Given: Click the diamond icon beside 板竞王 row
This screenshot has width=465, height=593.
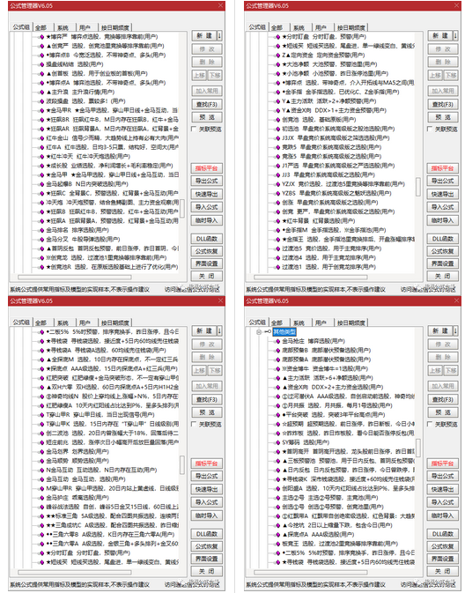Looking at the screenshot, I should pos(278,544).
